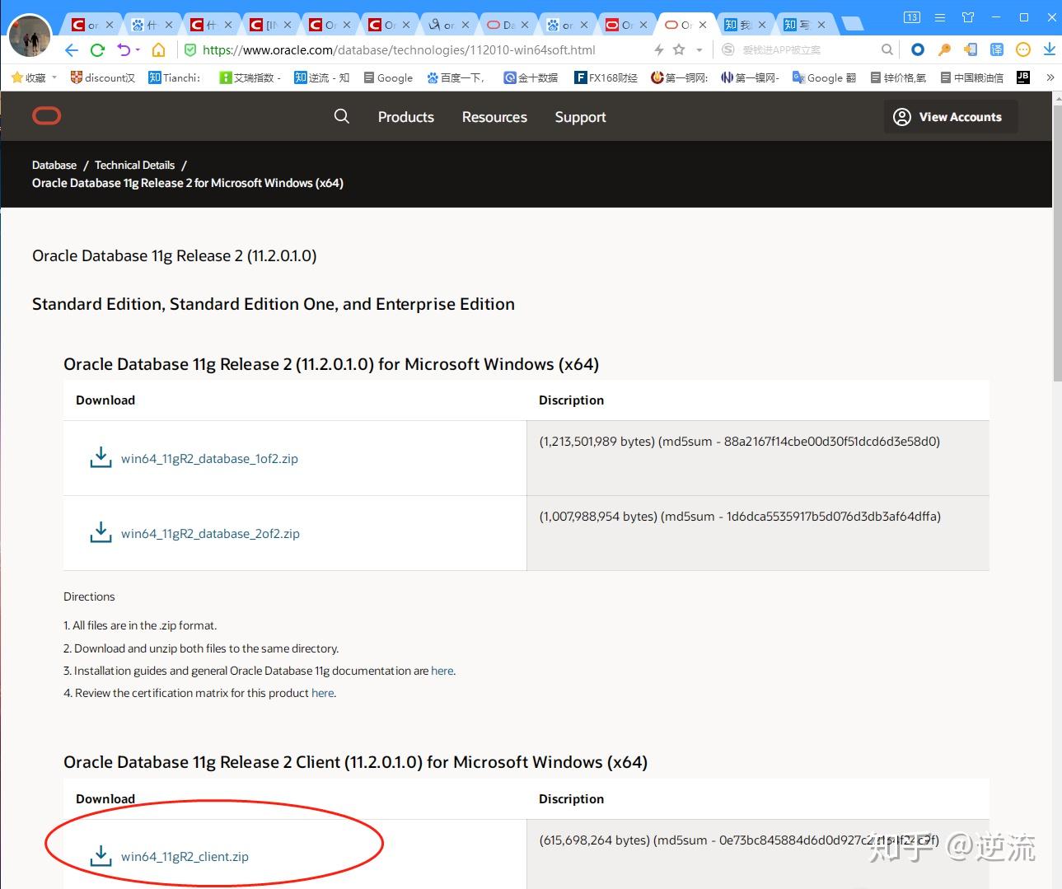Open the 艾瑞指数 bookmark
Image resolution: width=1062 pixels, height=889 pixels.
250,77
